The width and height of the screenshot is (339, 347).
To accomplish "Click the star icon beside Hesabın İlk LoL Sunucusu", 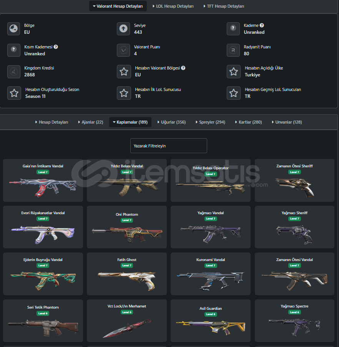I will click(x=124, y=93).
